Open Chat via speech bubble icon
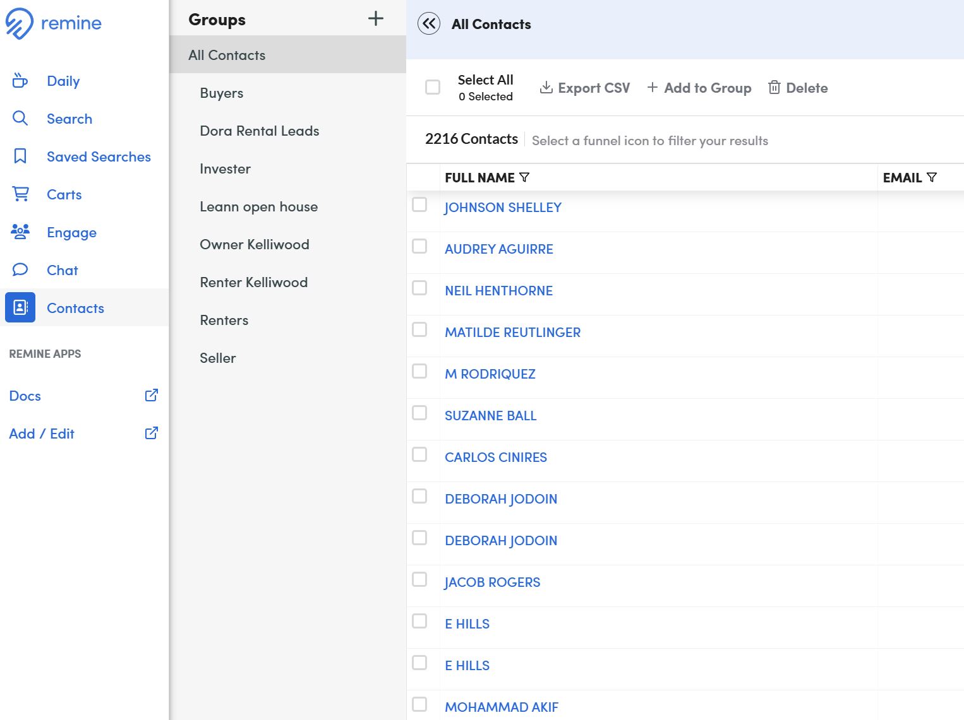This screenshot has height=720, width=964. [x=20, y=270]
